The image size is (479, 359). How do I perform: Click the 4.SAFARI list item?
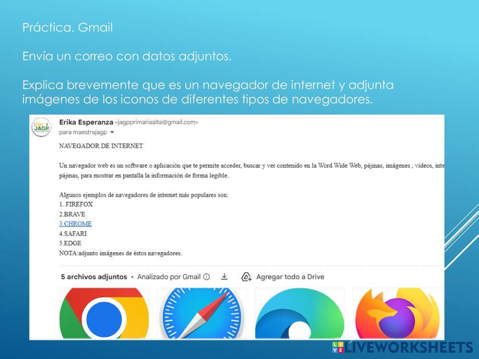[73, 234]
